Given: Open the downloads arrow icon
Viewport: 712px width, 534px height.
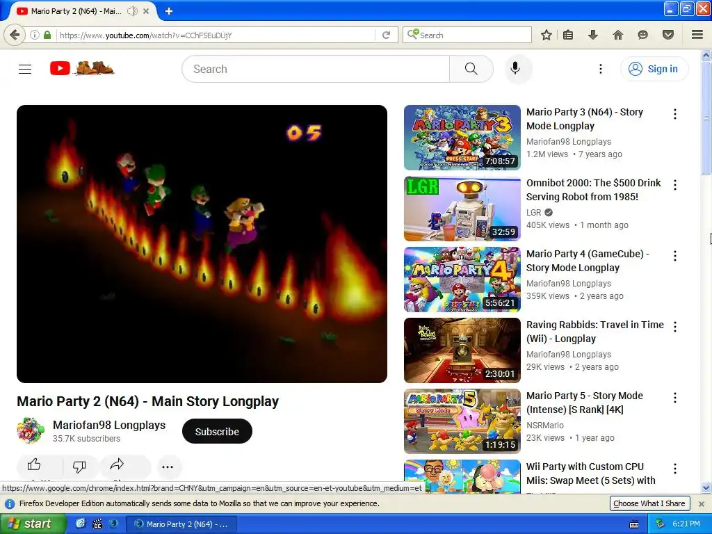Looking at the screenshot, I should click(592, 35).
